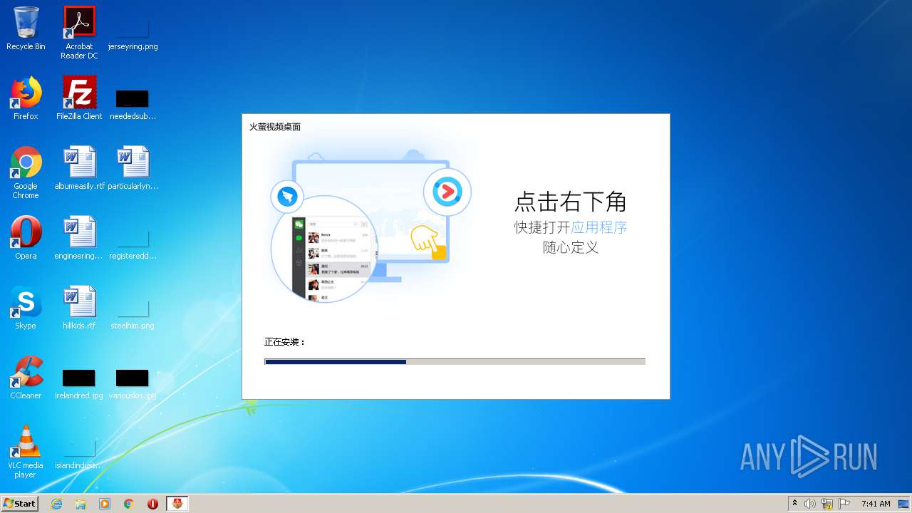Open Internet Explorer from taskbar
912x513 pixels.
(56, 504)
